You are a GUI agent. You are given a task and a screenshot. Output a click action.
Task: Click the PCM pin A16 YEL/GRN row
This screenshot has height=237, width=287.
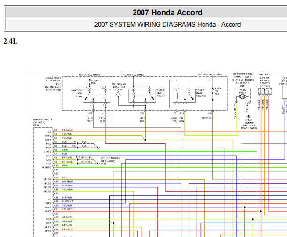pos(63,189)
